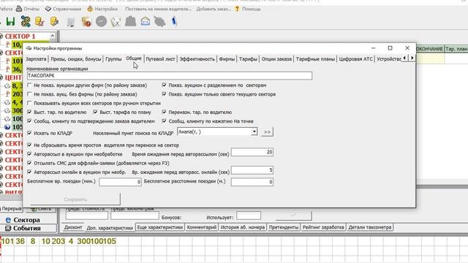This screenshot has height=263, width=468.
Task: Click the boxes icon with red badge
Action: (x=86, y=22)
